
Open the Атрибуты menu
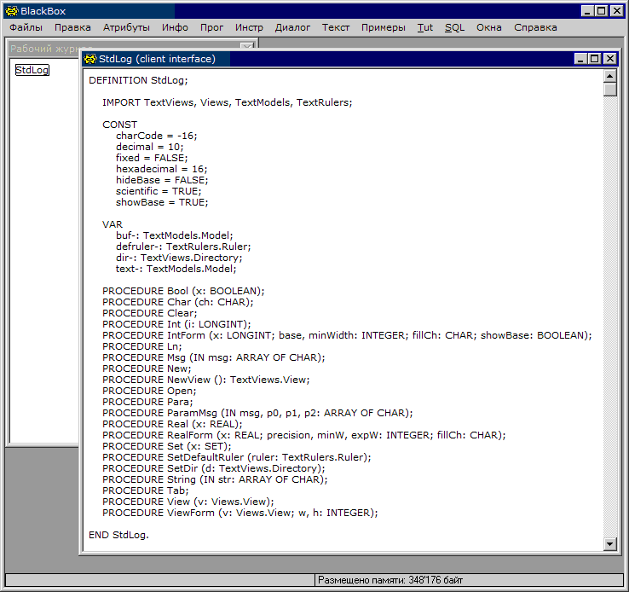[x=126, y=27]
